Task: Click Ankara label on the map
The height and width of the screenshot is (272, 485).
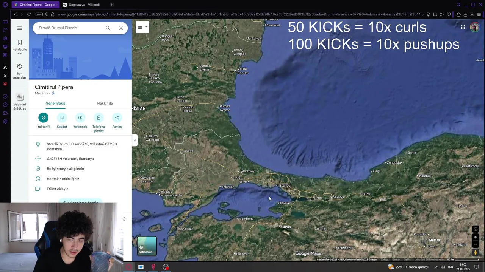Action: tap(433, 240)
